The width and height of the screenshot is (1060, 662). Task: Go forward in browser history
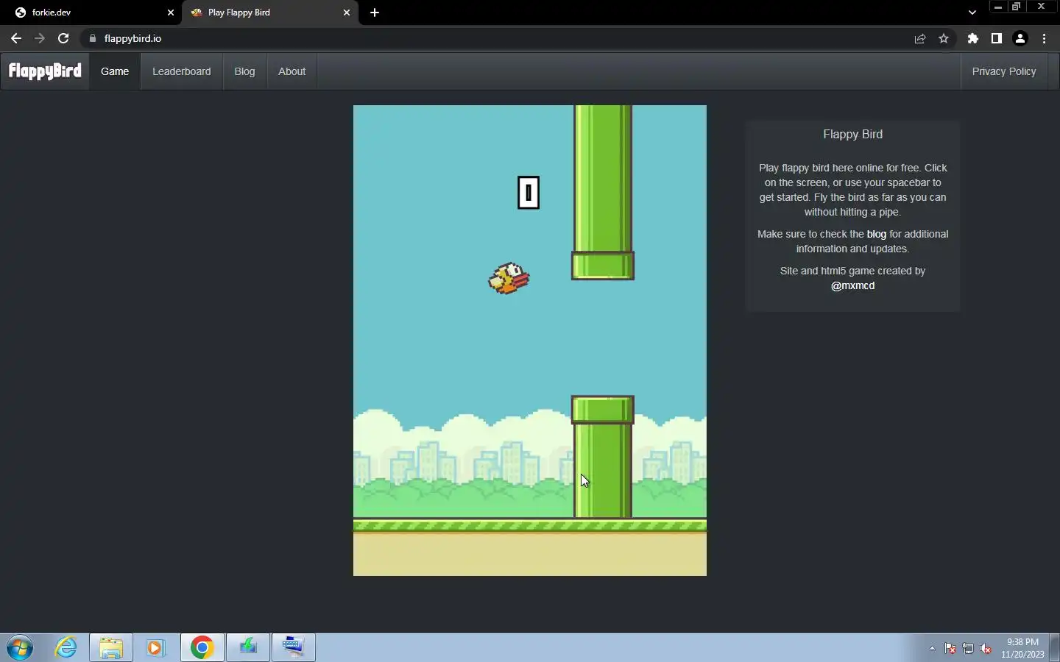coord(40,38)
